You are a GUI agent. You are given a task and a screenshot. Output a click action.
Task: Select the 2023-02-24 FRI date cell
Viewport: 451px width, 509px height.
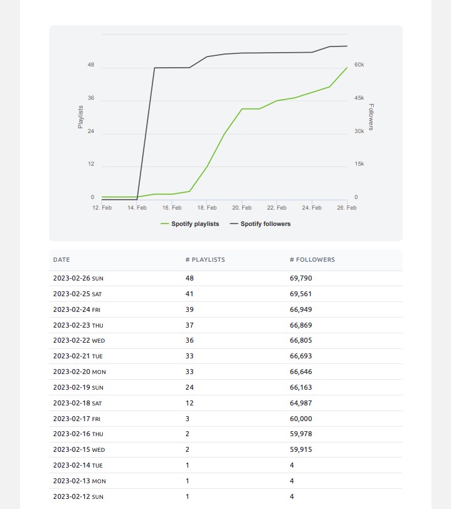[x=77, y=309]
